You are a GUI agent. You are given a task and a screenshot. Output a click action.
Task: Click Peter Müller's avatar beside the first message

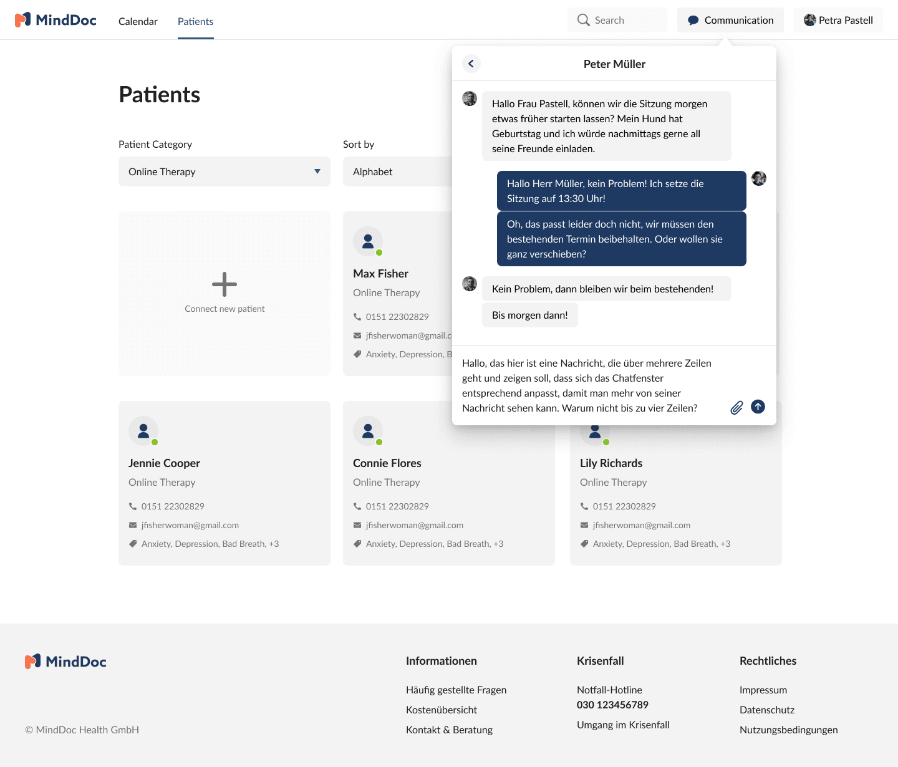coord(470,99)
